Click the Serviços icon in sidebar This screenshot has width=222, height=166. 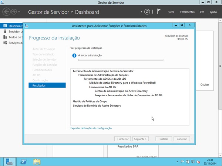5,43
